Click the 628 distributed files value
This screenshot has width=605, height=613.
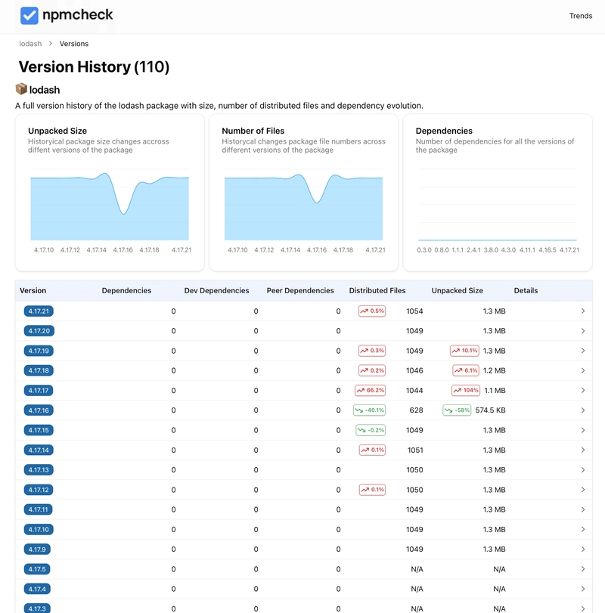pyautogui.click(x=416, y=410)
